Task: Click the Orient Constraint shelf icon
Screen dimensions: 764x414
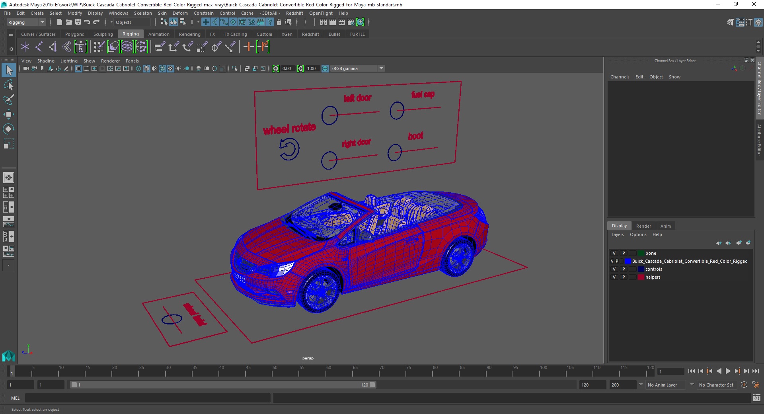Action: 187,47
